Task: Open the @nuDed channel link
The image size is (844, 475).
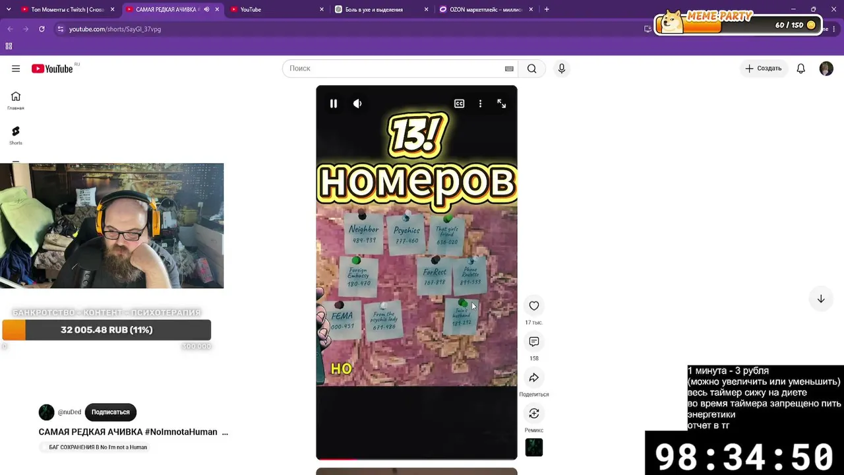Action: coord(69,412)
